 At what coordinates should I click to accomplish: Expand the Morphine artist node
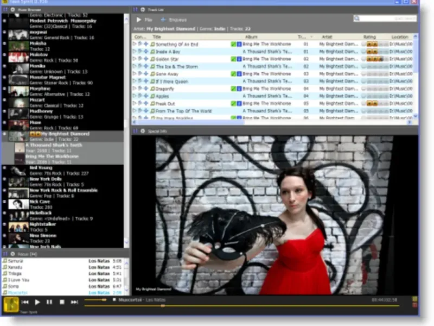4,89
